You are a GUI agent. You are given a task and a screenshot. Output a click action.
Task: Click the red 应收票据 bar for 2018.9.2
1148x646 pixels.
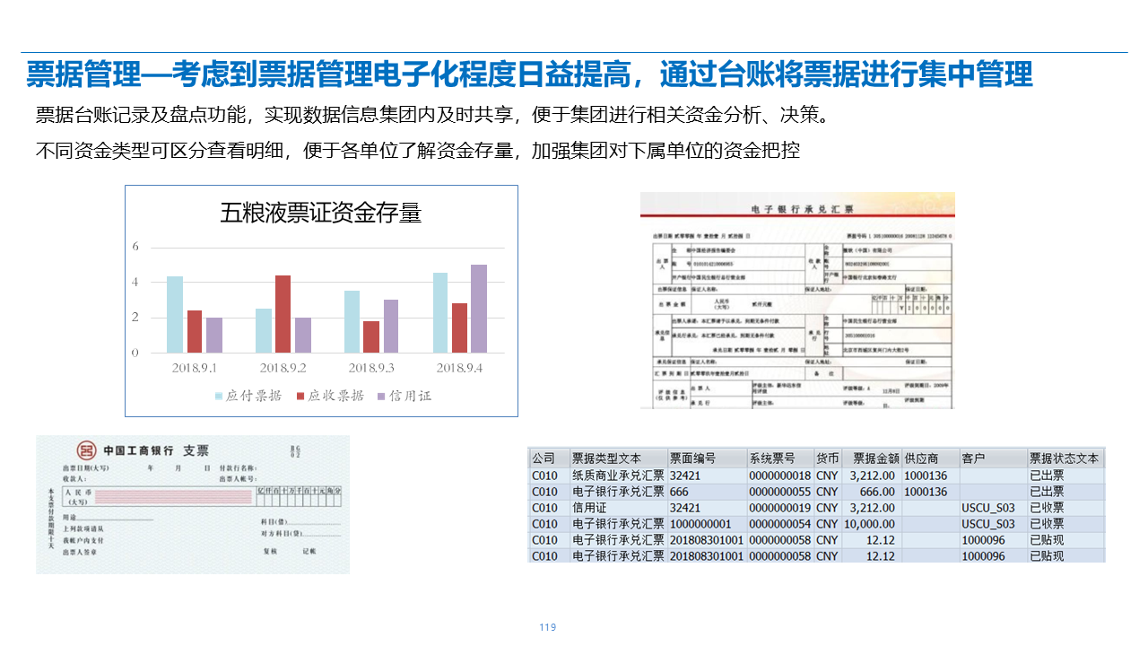(x=283, y=314)
